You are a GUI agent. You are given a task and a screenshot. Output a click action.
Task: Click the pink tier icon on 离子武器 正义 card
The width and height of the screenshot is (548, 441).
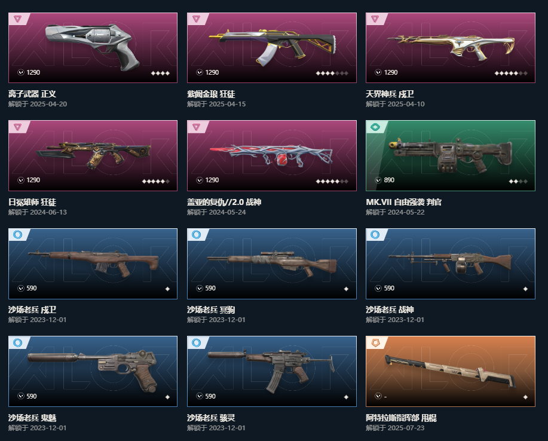pyautogui.click(x=17, y=19)
